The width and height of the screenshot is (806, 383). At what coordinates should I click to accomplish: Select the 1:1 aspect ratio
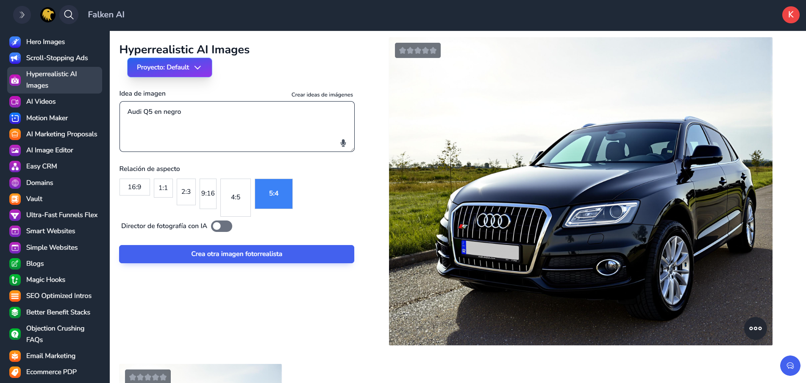point(163,188)
